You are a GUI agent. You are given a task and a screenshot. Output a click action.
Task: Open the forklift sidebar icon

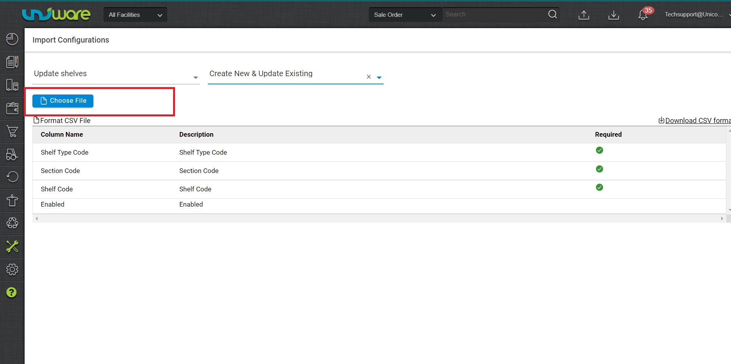coord(12,154)
